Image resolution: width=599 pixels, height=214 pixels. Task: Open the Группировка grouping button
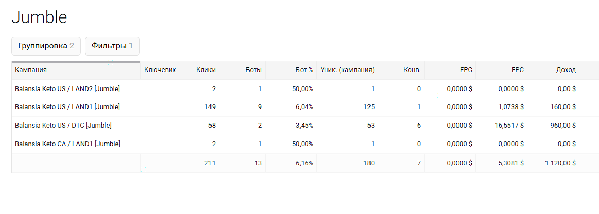click(46, 46)
